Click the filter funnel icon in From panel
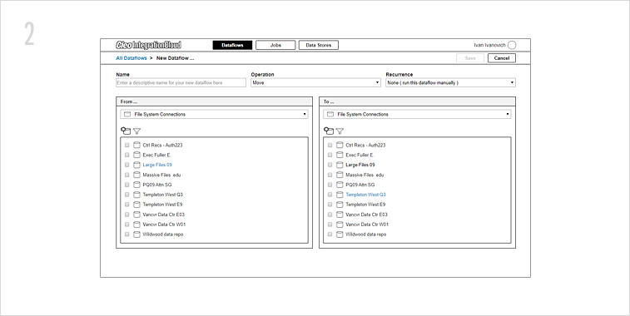The image size is (630, 316). click(x=137, y=131)
